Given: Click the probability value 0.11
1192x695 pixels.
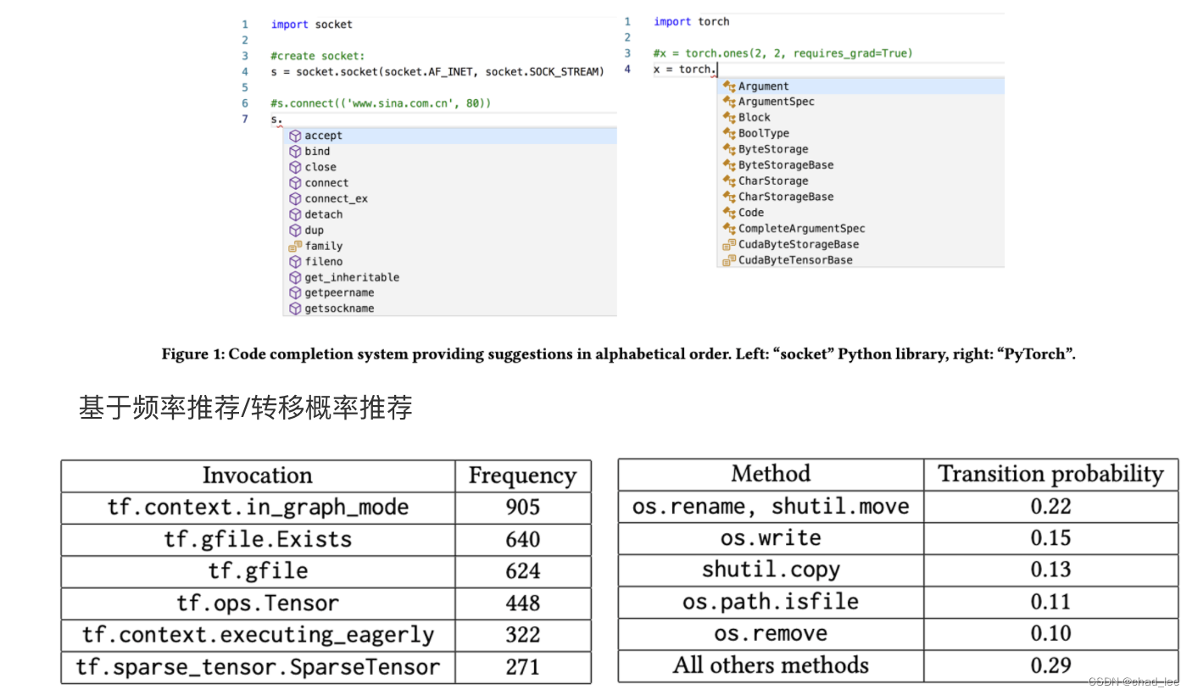Looking at the screenshot, I should pos(1051,602).
